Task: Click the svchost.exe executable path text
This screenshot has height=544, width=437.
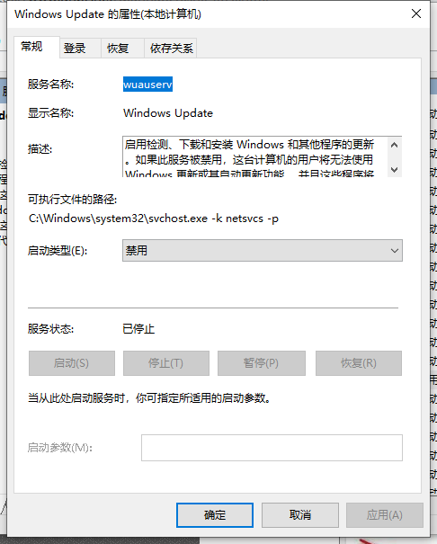Action: [153, 218]
